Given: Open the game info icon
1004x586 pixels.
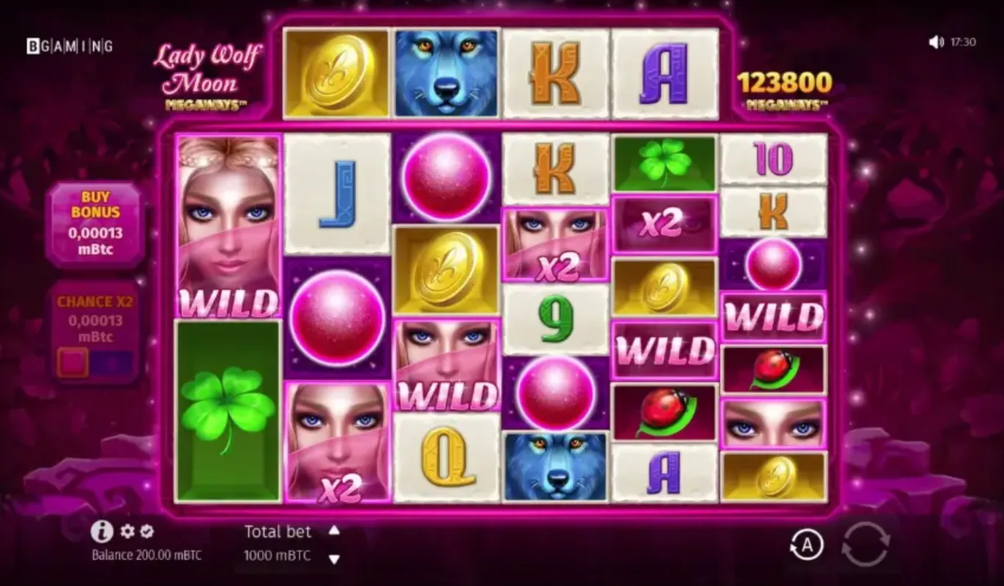Looking at the screenshot, I should (x=101, y=532).
